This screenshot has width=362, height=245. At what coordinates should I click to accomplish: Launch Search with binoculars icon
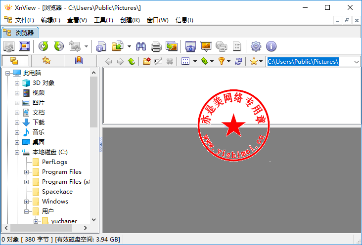141,46
